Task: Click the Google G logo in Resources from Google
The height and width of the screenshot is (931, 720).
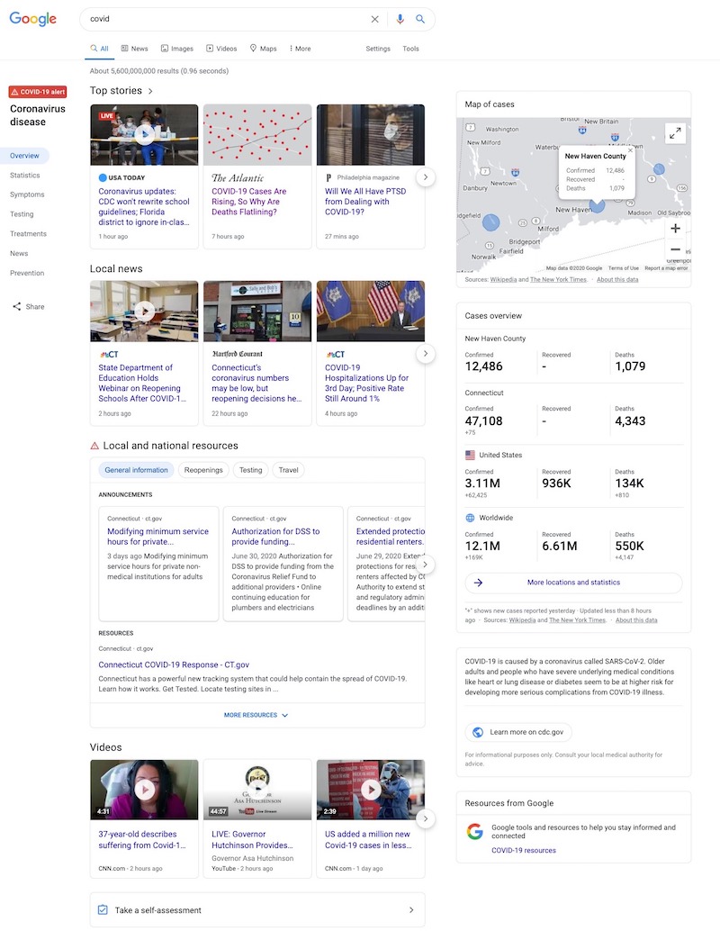Action: pyautogui.click(x=475, y=831)
